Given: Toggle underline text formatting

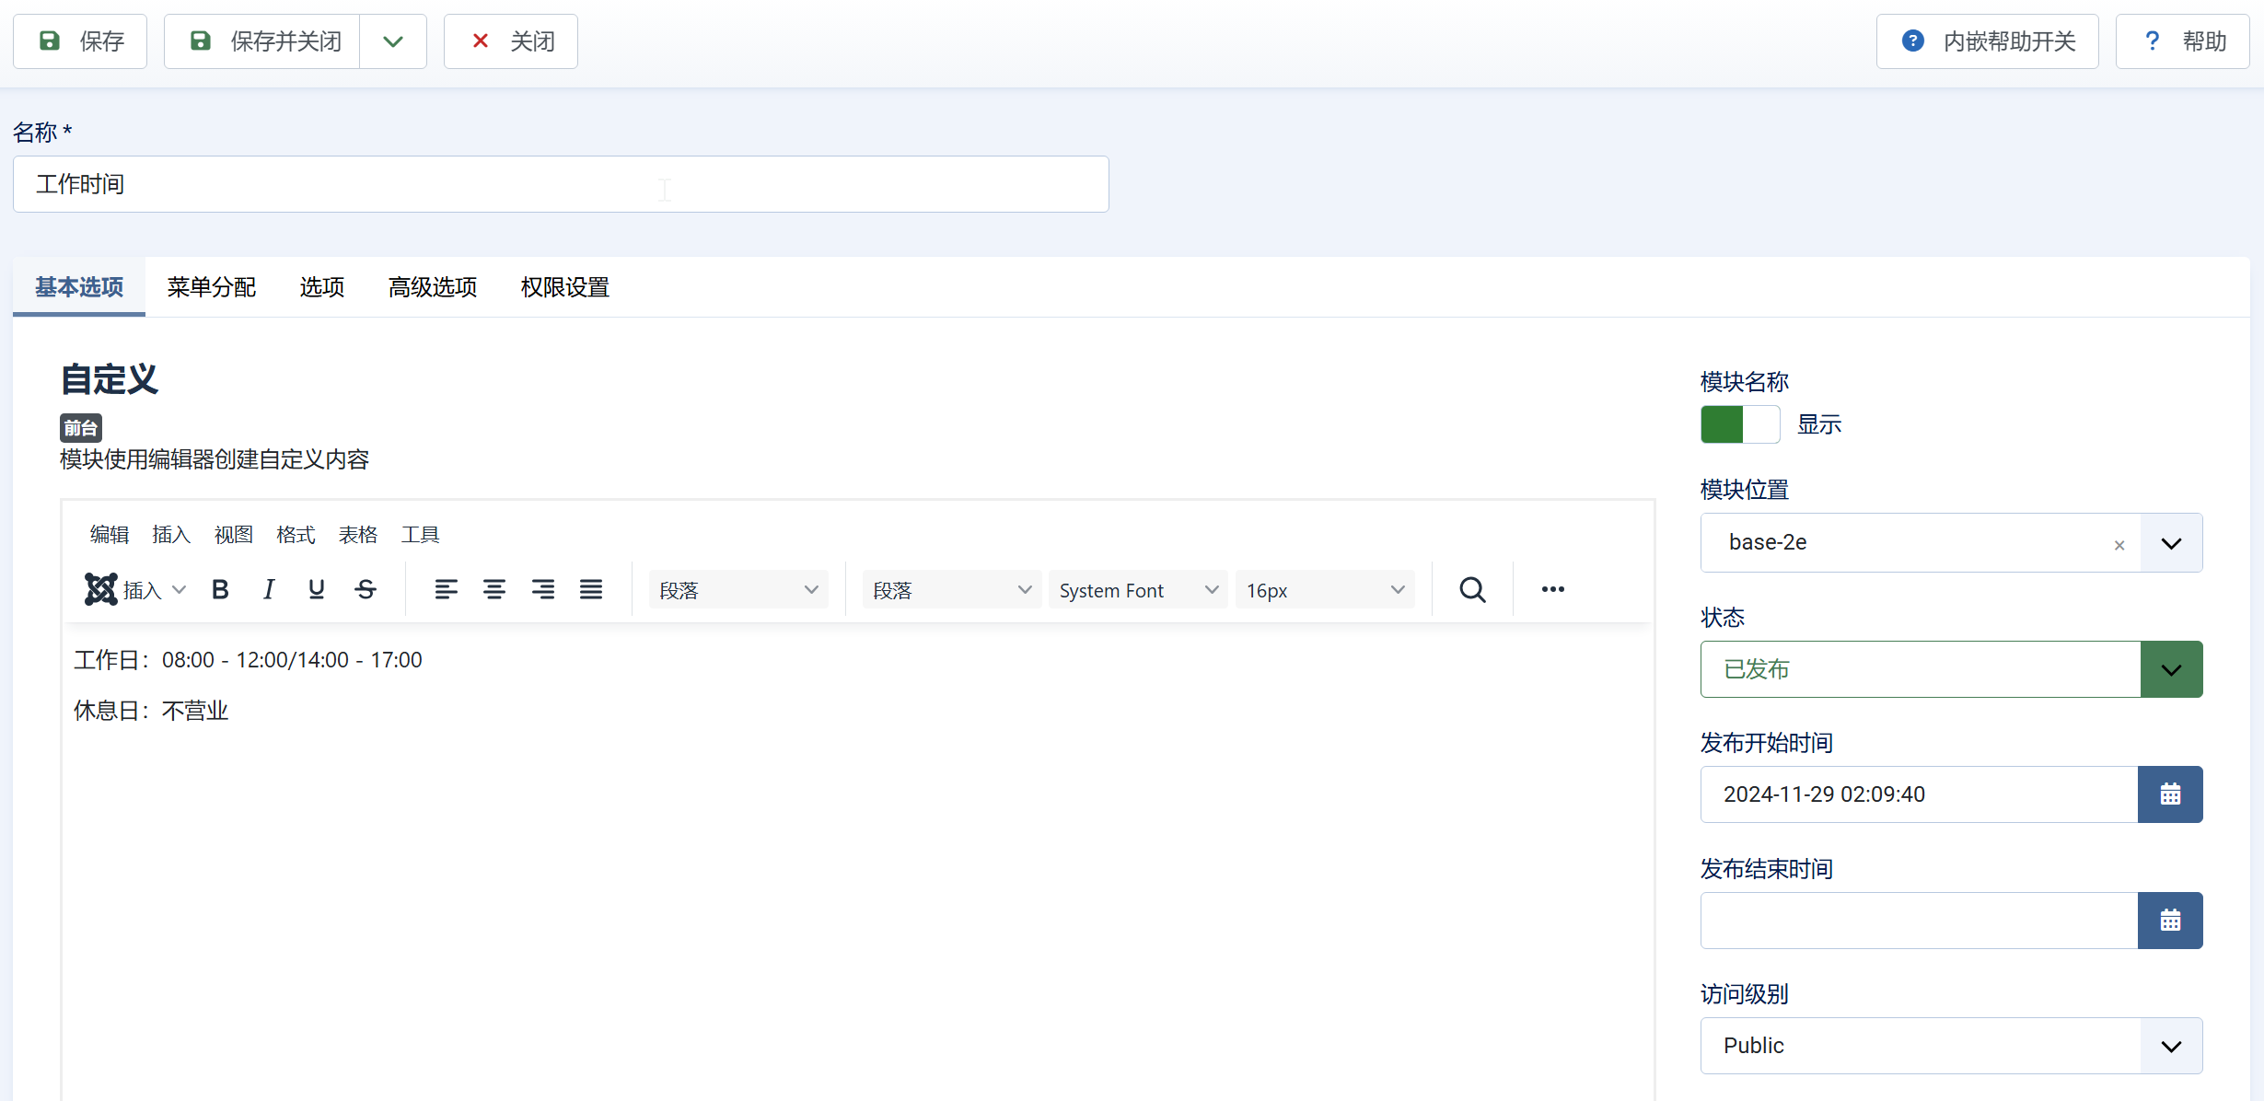Looking at the screenshot, I should [316, 589].
